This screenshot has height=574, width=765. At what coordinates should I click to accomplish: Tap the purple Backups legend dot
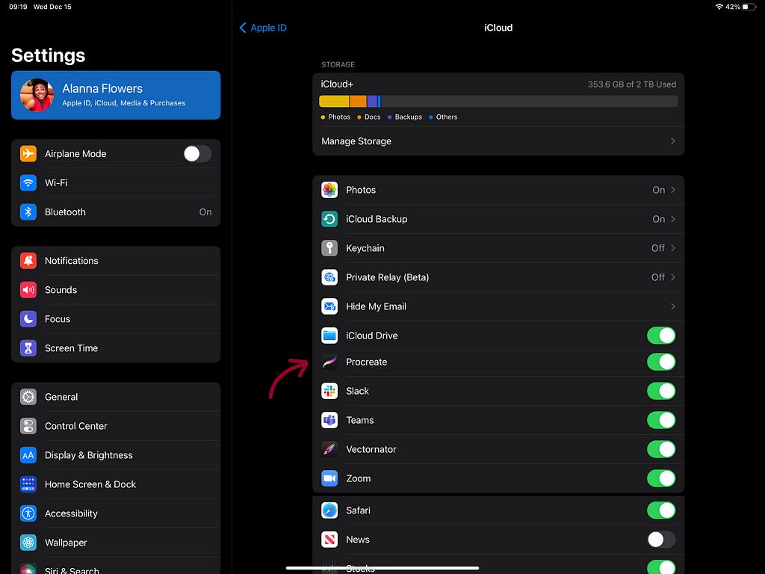389,117
